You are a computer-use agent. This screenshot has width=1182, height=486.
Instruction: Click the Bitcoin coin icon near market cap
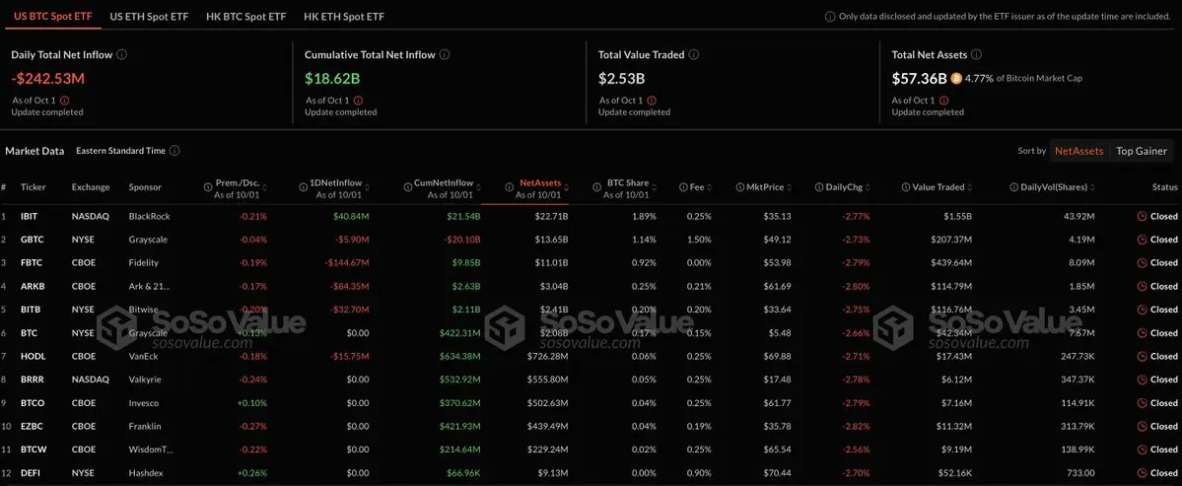tap(956, 78)
